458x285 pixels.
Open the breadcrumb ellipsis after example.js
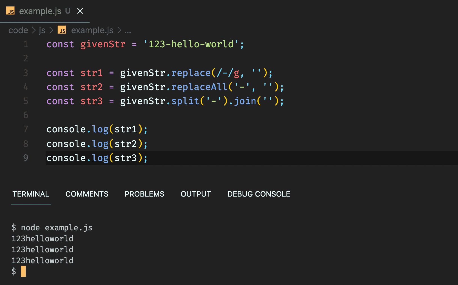[128, 30]
